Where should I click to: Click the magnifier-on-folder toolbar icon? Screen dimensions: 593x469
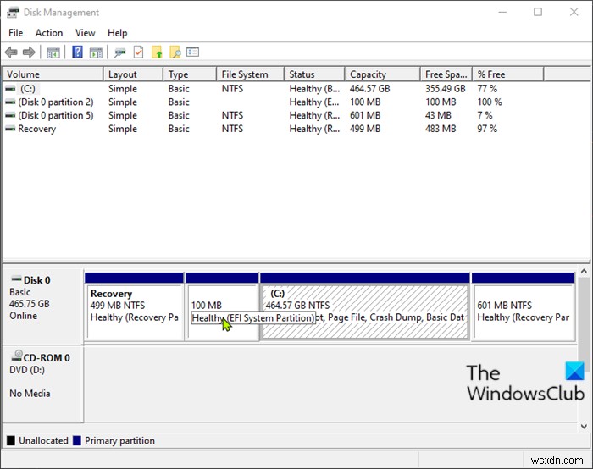click(175, 52)
